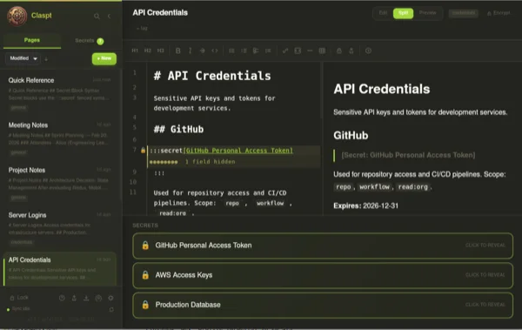
Task: Toggle strikethrough formatting
Action: 203,51
